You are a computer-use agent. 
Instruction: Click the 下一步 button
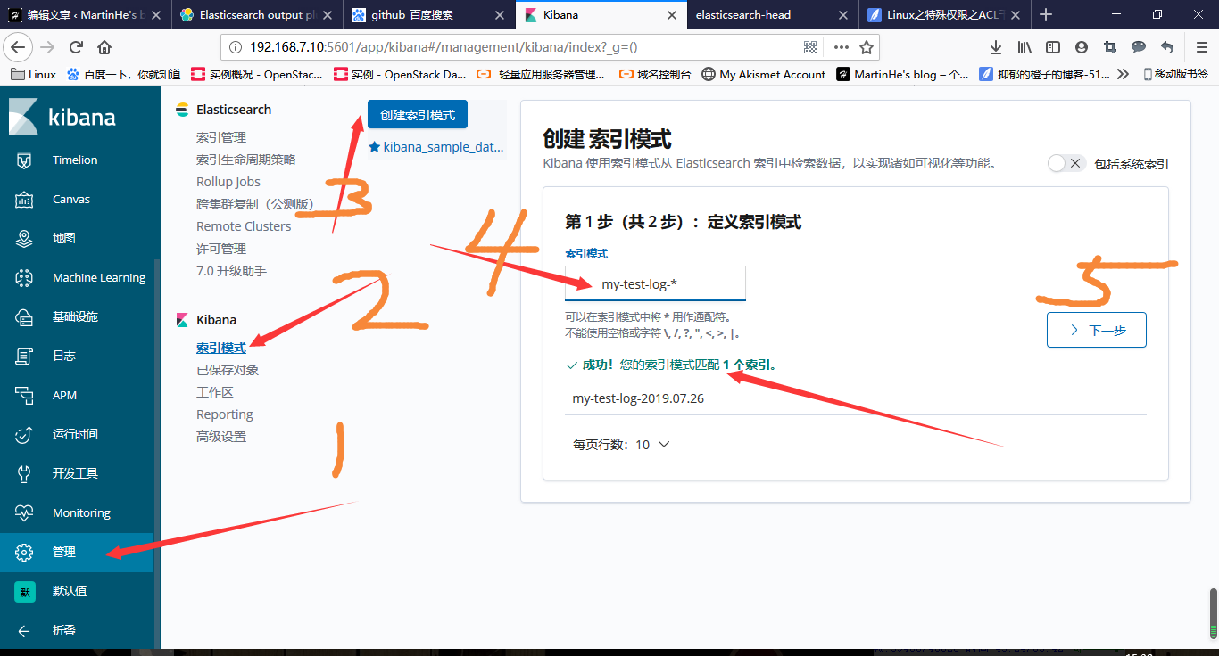[x=1096, y=331]
